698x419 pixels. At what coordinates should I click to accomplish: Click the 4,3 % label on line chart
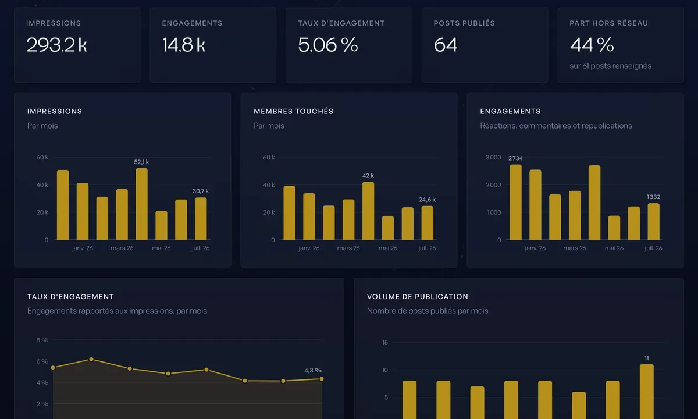313,370
